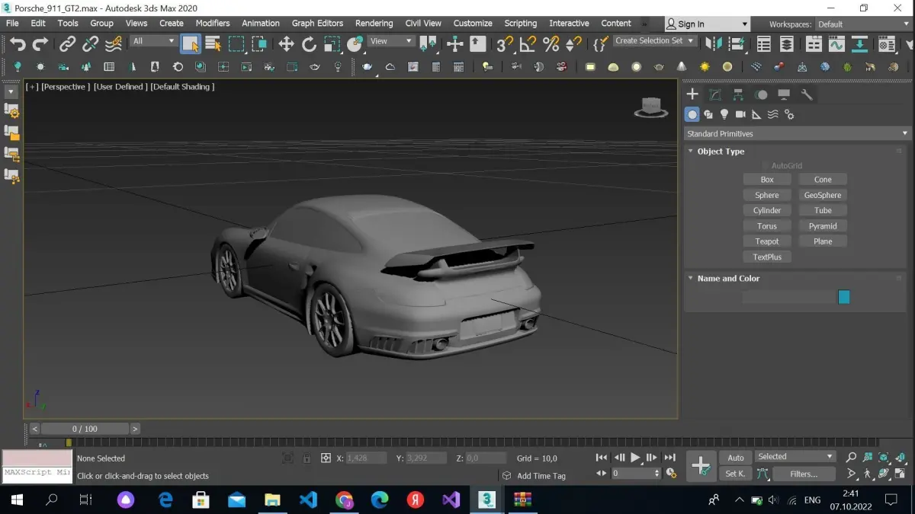Activate Select and Move tool

[x=286, y=44]
